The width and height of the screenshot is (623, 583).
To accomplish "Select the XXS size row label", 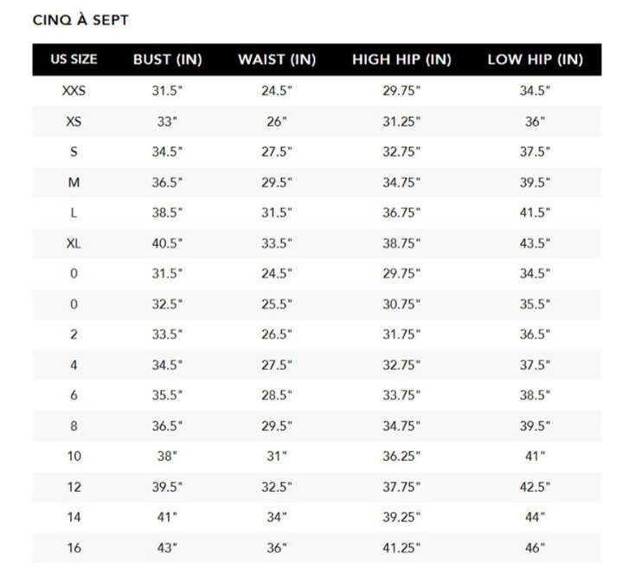I will click(74, 91).
